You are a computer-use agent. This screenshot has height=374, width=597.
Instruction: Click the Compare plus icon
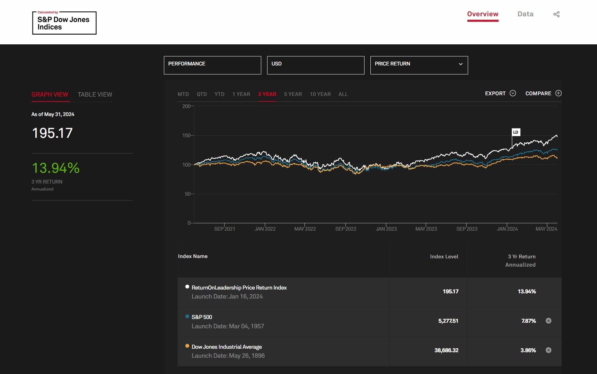(558, 93)
